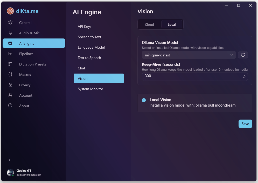Click the Account person icon
This screenshot has width=258, height=183.
tap(10, 95)
